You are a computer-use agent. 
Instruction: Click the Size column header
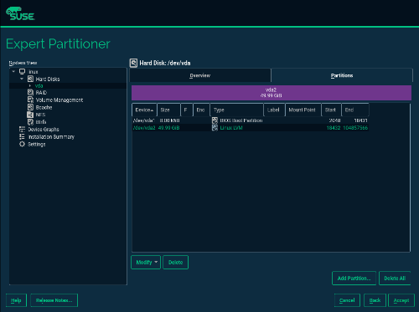coord(168,110)
